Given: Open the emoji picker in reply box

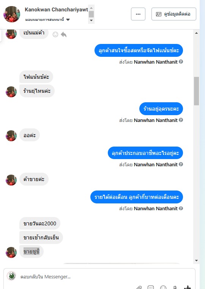Looking at the screenshot, I should click(x=163, y=287).
